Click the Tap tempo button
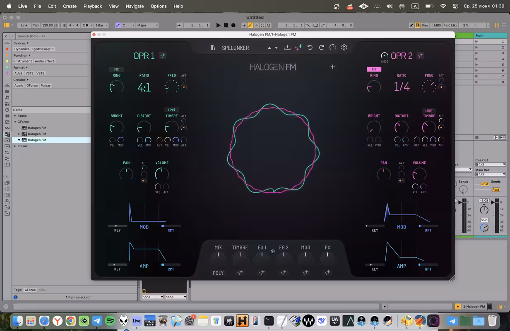The image size is (510, 331). [36, 25]
